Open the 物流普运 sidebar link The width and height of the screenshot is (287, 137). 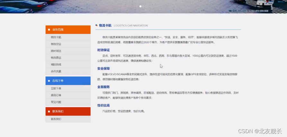68,58
